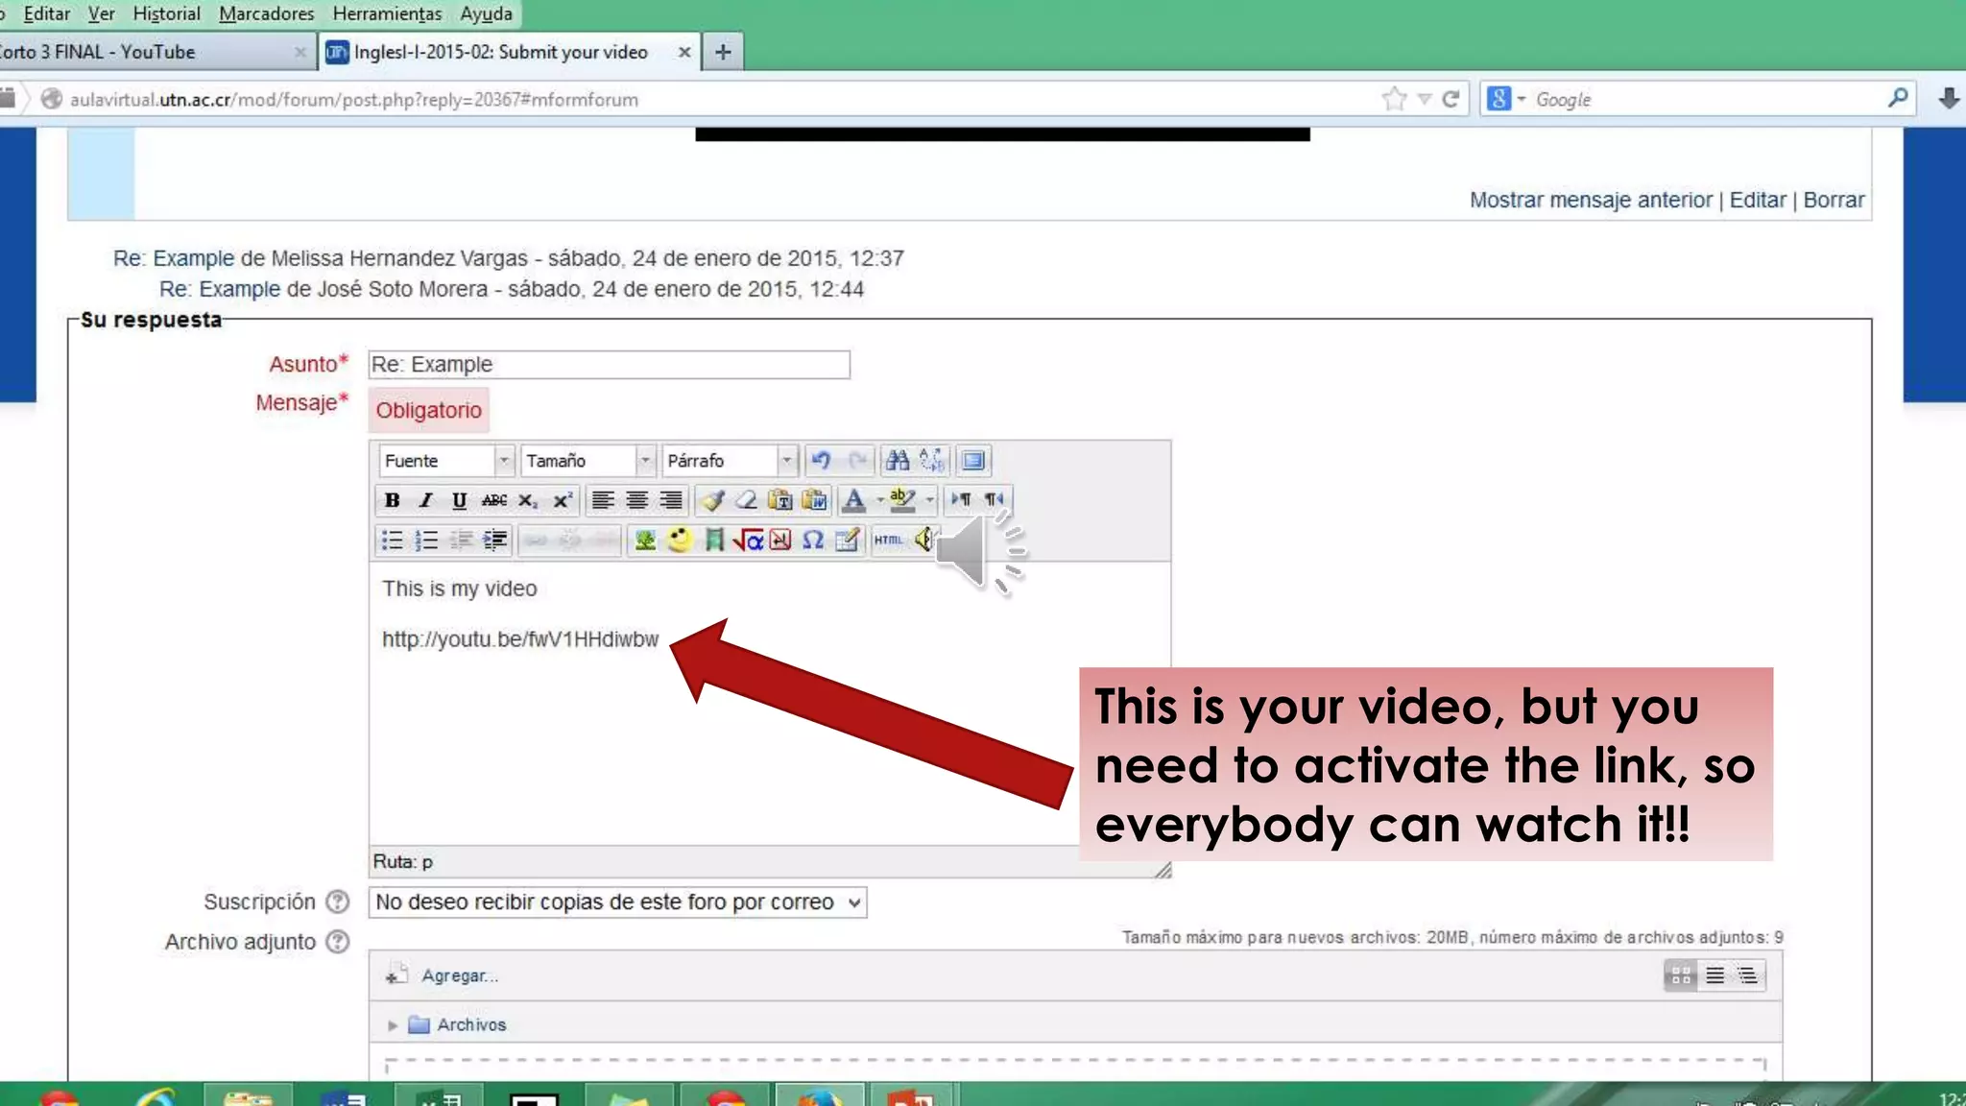
Task: Center the message text
Action: 636,500
